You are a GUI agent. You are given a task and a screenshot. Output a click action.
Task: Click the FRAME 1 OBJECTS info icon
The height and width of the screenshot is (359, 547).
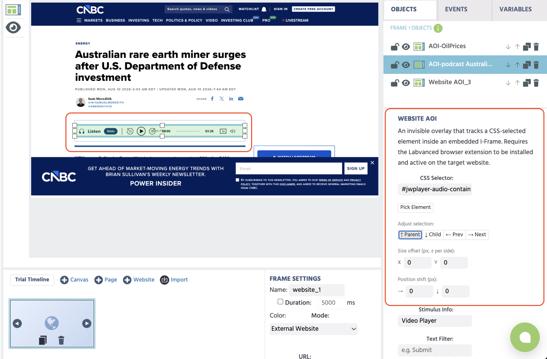click(438, 28)
